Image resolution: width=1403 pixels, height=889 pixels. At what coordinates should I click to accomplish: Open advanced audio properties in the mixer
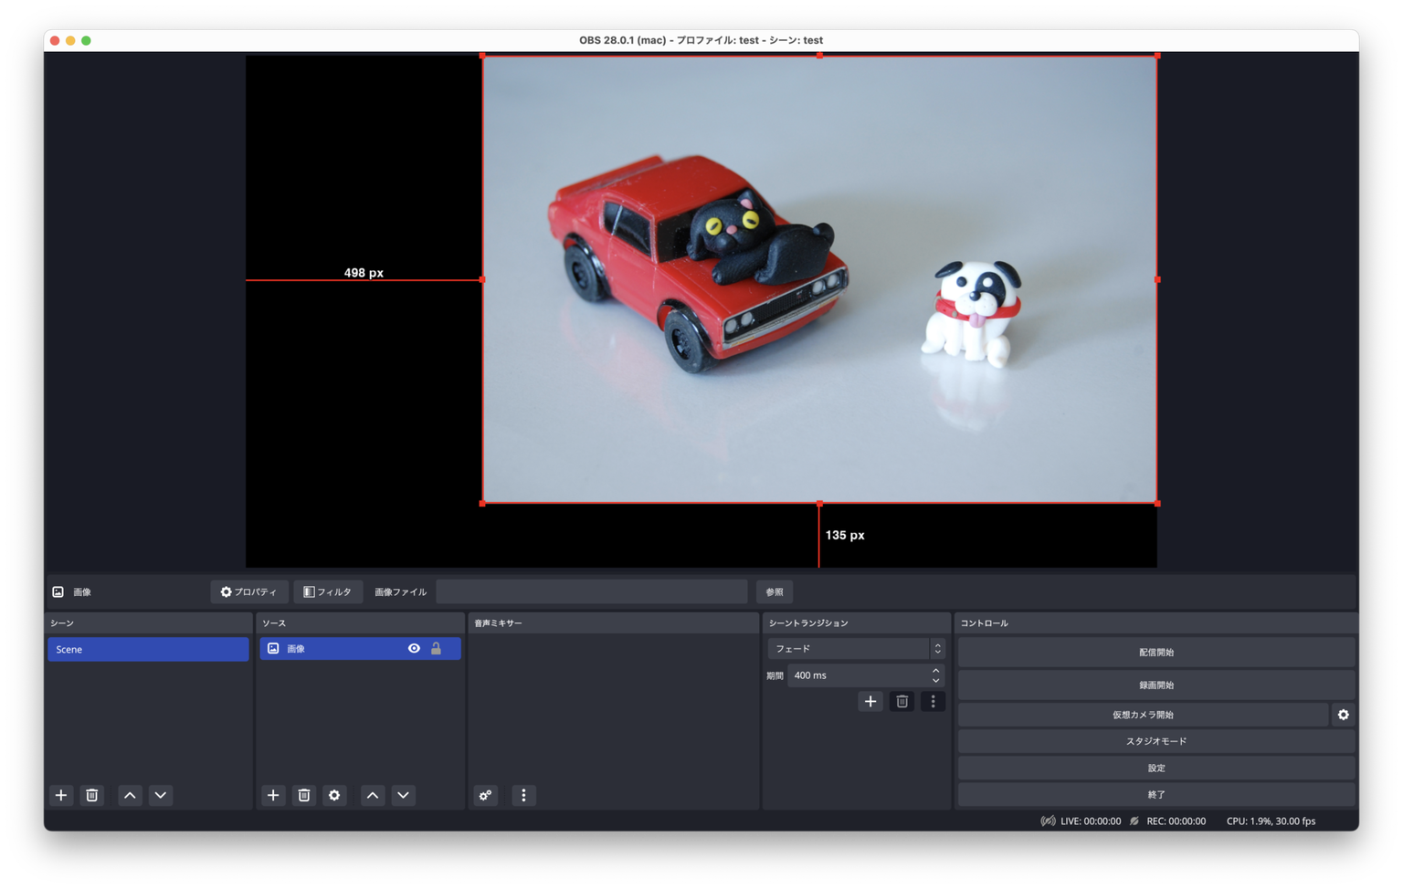(485, 795)
